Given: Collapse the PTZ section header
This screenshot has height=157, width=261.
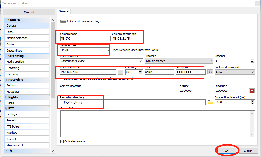Looking at the screenshot, I should coord(27,108).
